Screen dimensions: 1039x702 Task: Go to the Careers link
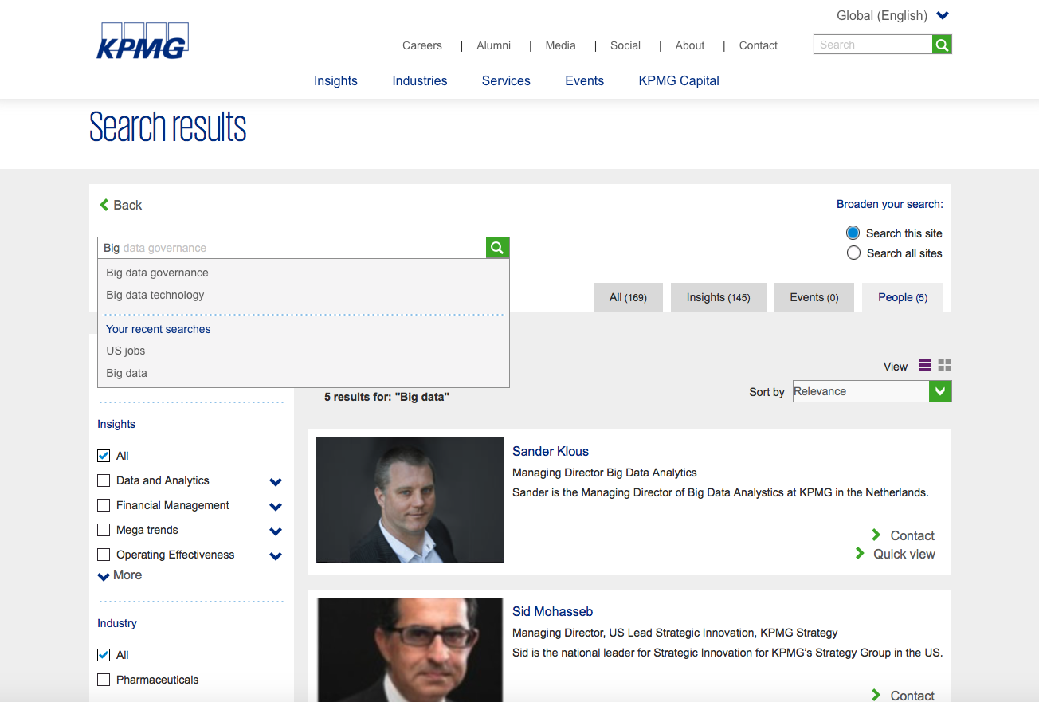click(422, 45)
